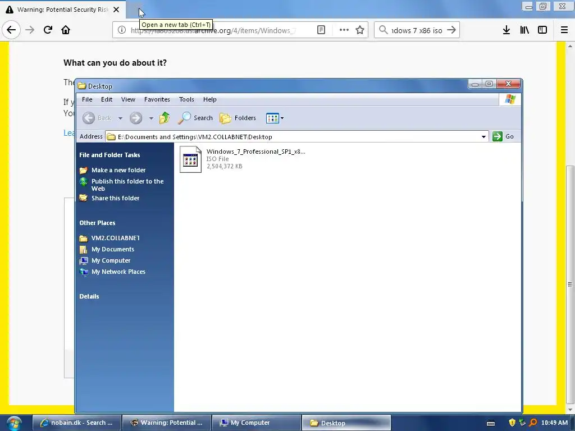Close the Warning: Potential Security Risk tab

116,10
